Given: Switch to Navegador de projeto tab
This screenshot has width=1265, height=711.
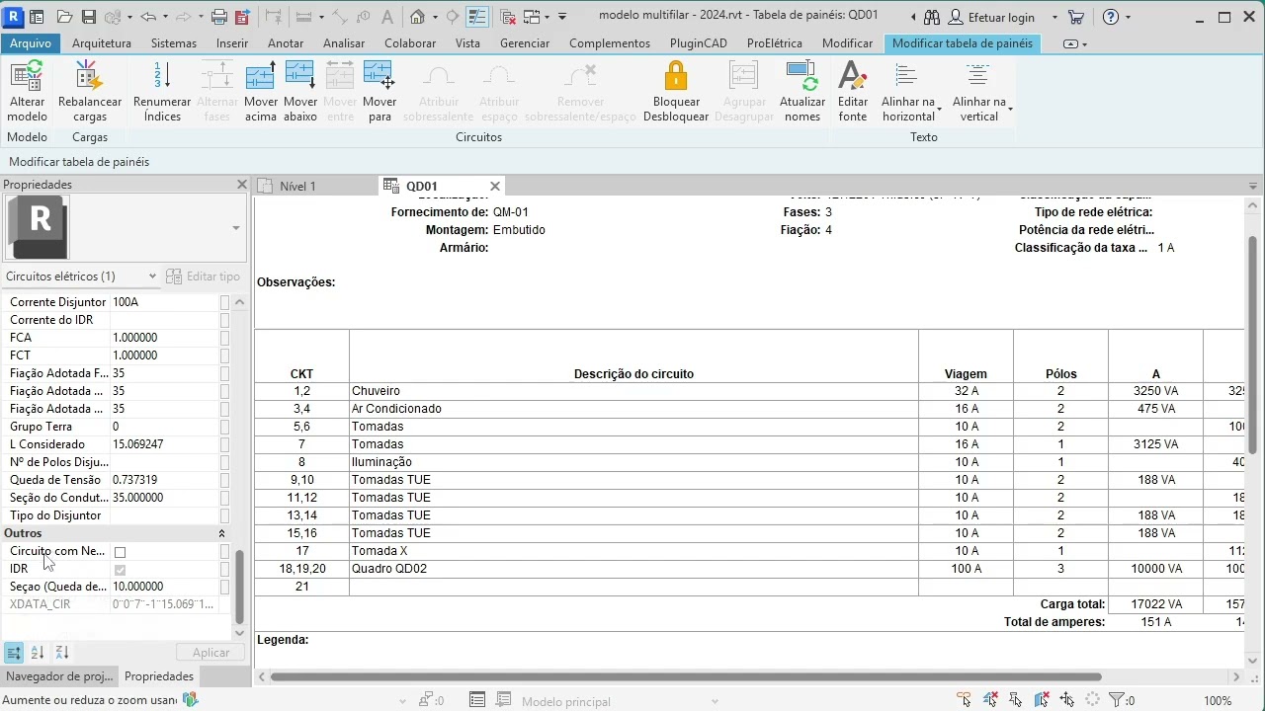Looking at the screenshot, I should [x=58, y=676].
